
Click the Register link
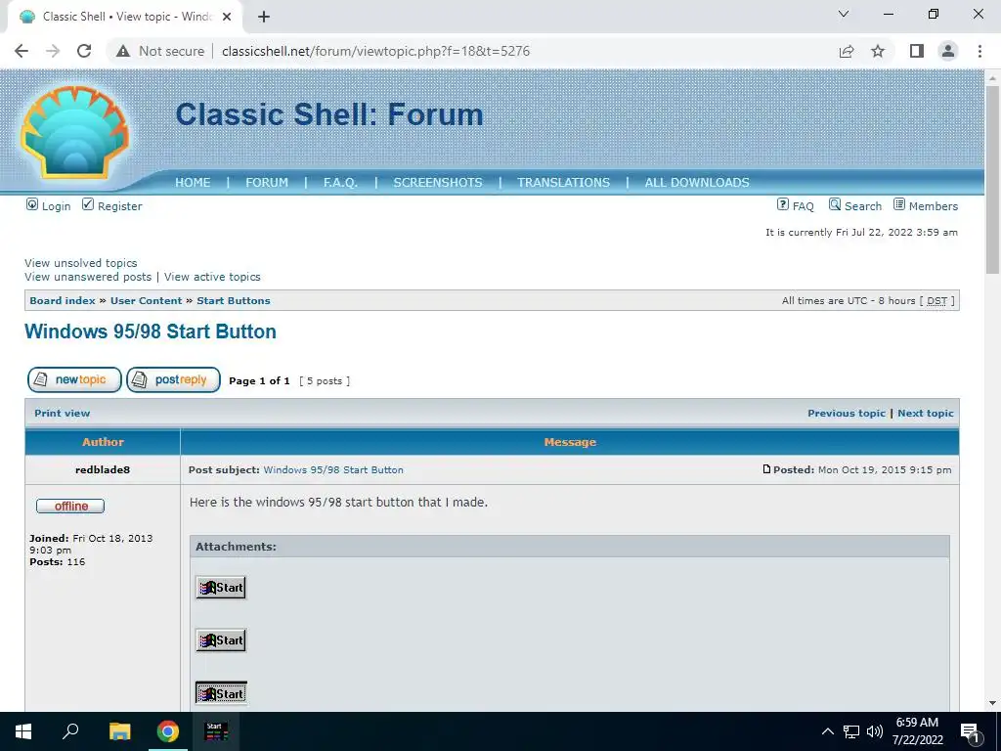coord(120,206)
